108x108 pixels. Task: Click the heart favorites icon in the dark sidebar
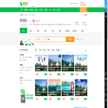[x=106, y=79]
